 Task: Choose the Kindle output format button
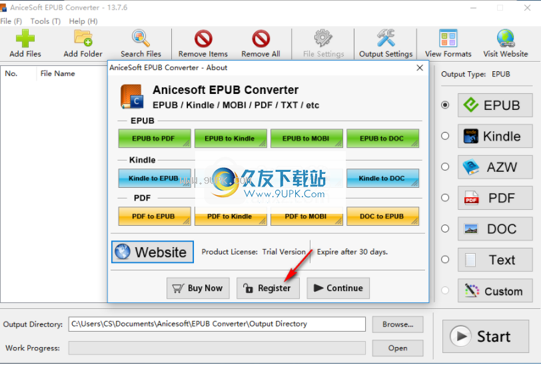[x=495, y=137]
